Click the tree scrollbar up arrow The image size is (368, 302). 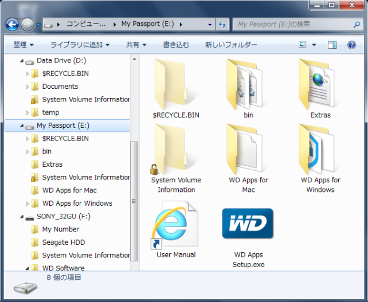point(135,59)
